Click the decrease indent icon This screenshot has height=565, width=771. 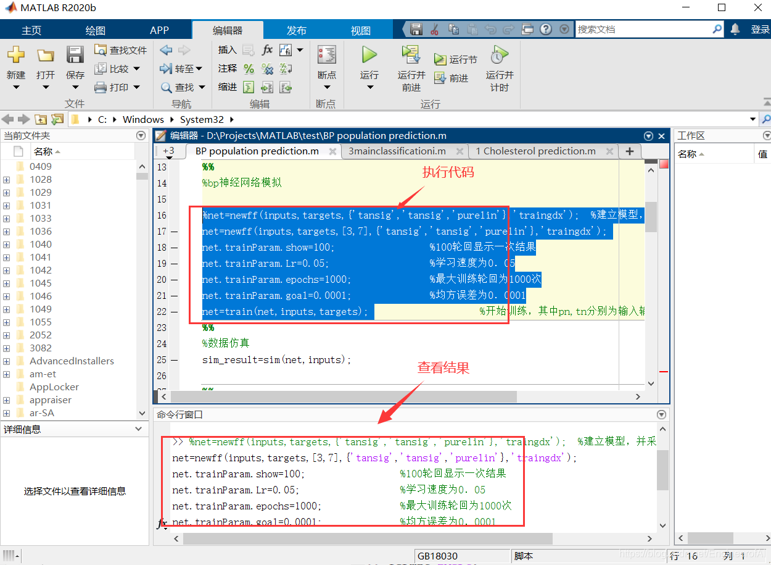[286, 87]
